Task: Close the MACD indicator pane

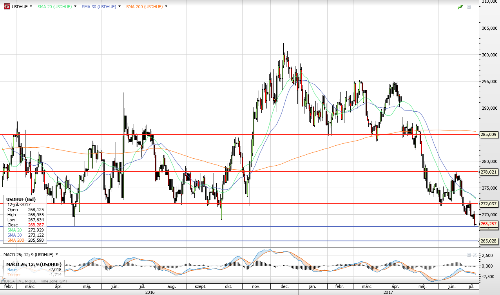Action: coord(474,255)
